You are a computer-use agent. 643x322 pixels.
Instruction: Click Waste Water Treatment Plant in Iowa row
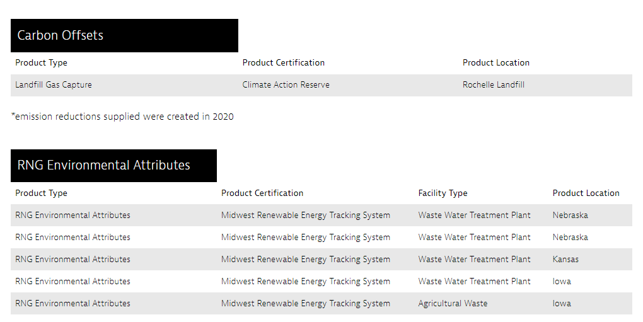[x=475, y=282]
